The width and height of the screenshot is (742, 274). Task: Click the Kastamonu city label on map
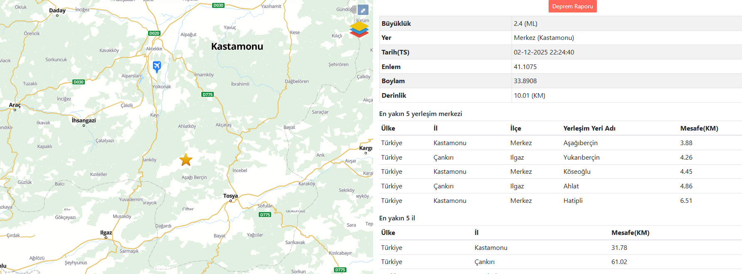[237, 46]
